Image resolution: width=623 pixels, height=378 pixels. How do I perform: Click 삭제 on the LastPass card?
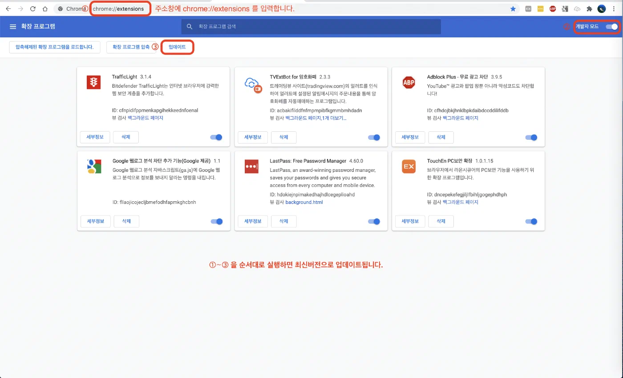tap(283, 221)
